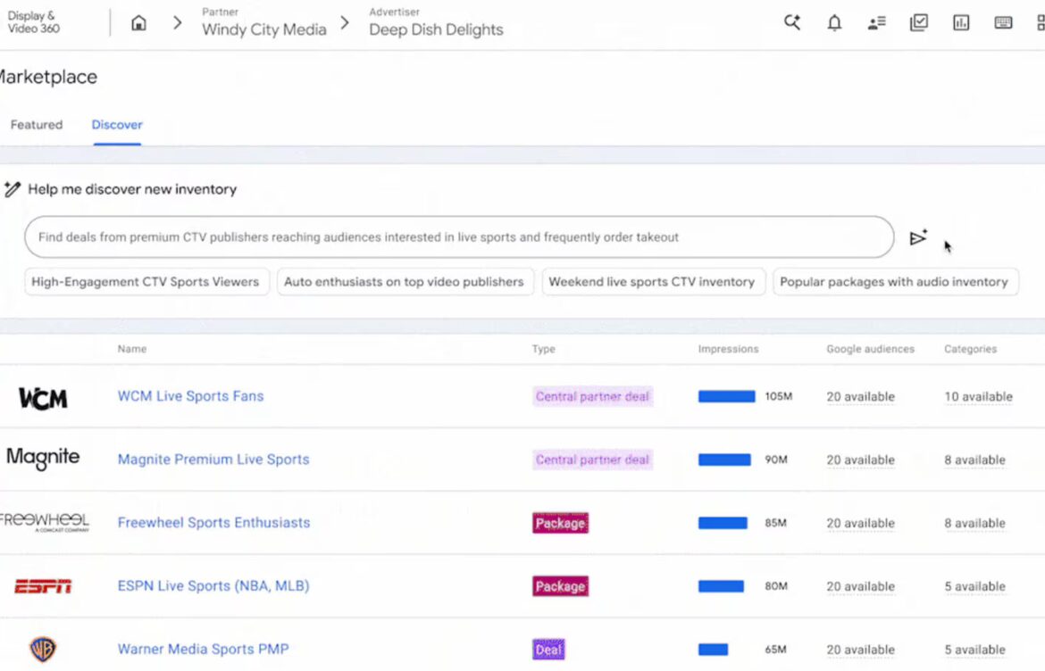Open WCM Live Sports Fans
This screenshot has height=671, width=1045.
pyautogui.click(x=190, y=396)
